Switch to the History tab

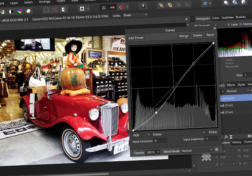237,142
